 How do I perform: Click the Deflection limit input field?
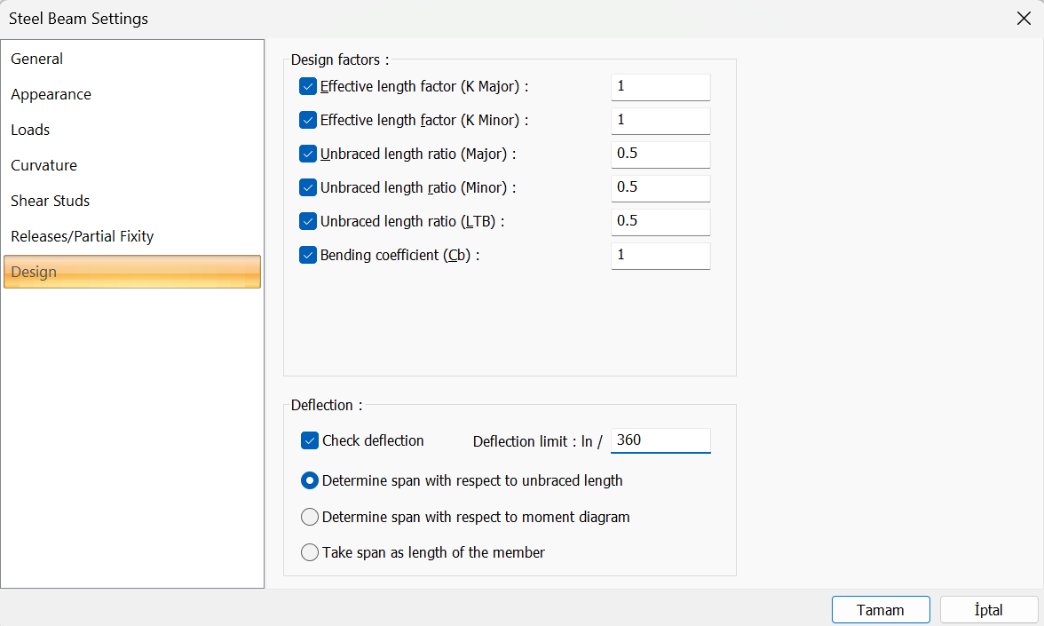tap(660, 440)
